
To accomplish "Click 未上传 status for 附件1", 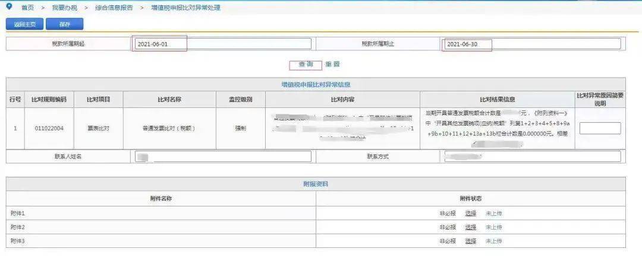I will pos(494,214).
